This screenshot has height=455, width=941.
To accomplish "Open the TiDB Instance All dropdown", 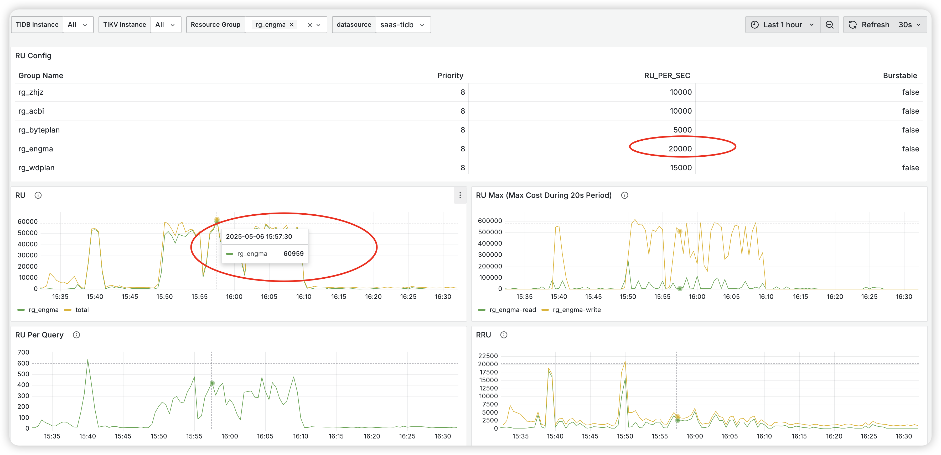I will point(78,25).
